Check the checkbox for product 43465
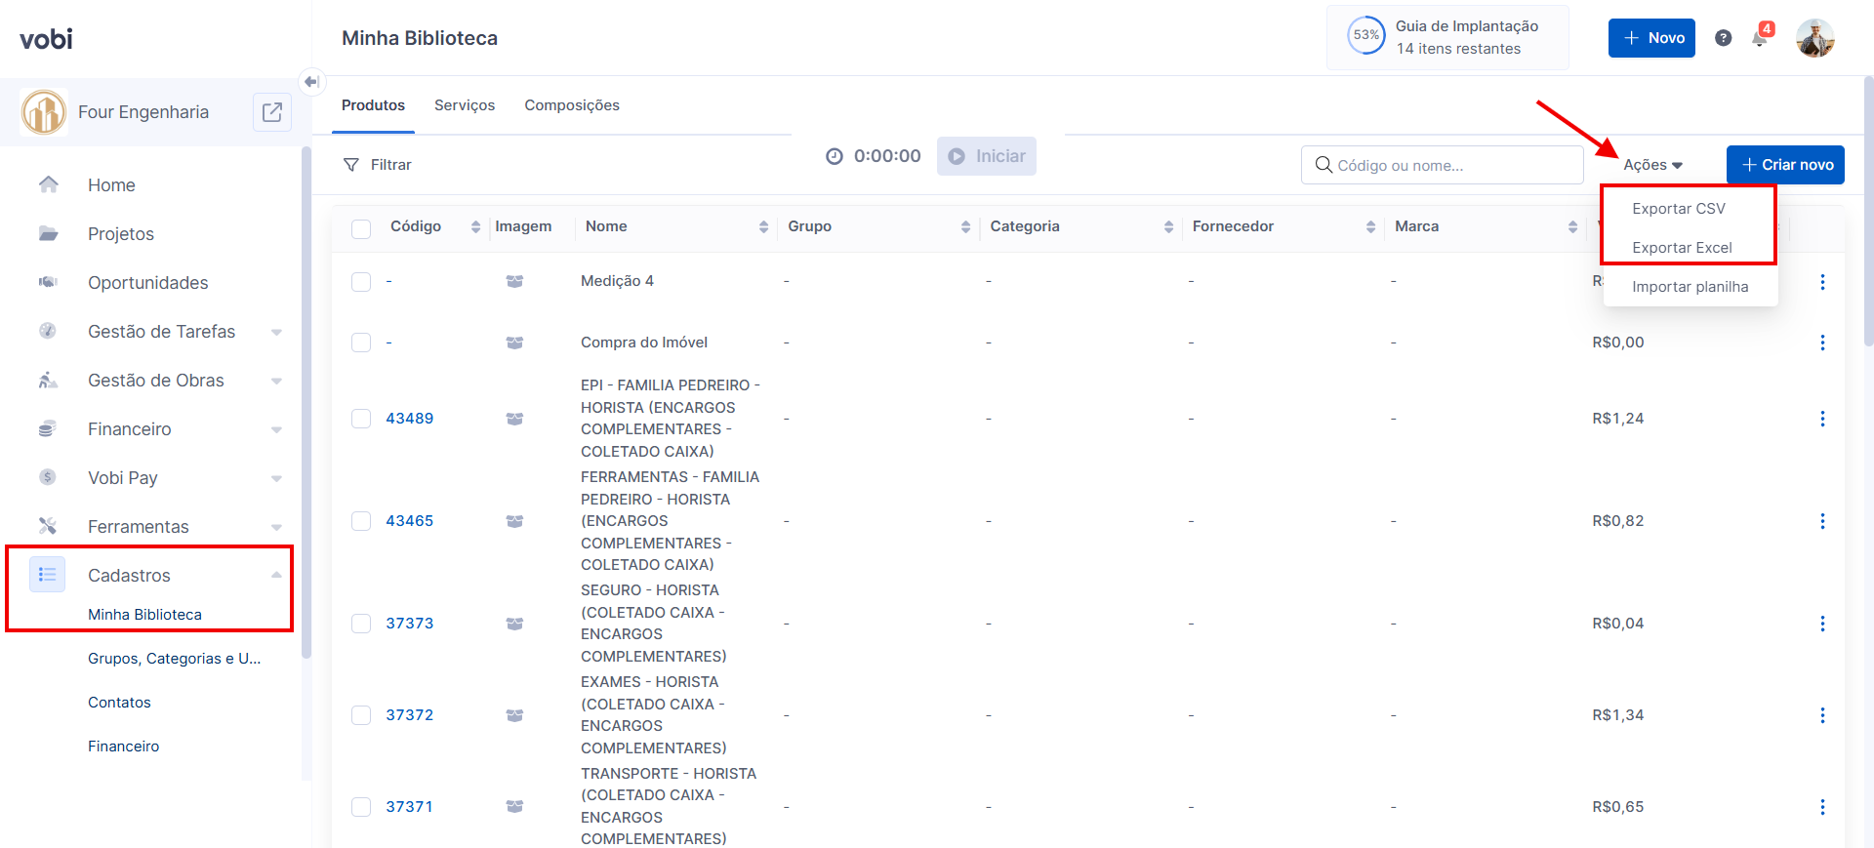Screen dimensions: 1874x848 point(361,521)
